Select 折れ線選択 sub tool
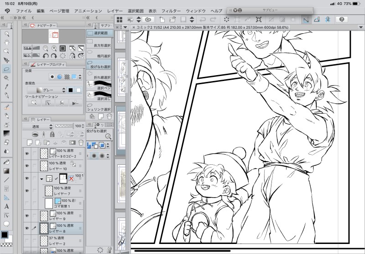The height and width of the screenshot is (254, 365). point(99,75)
